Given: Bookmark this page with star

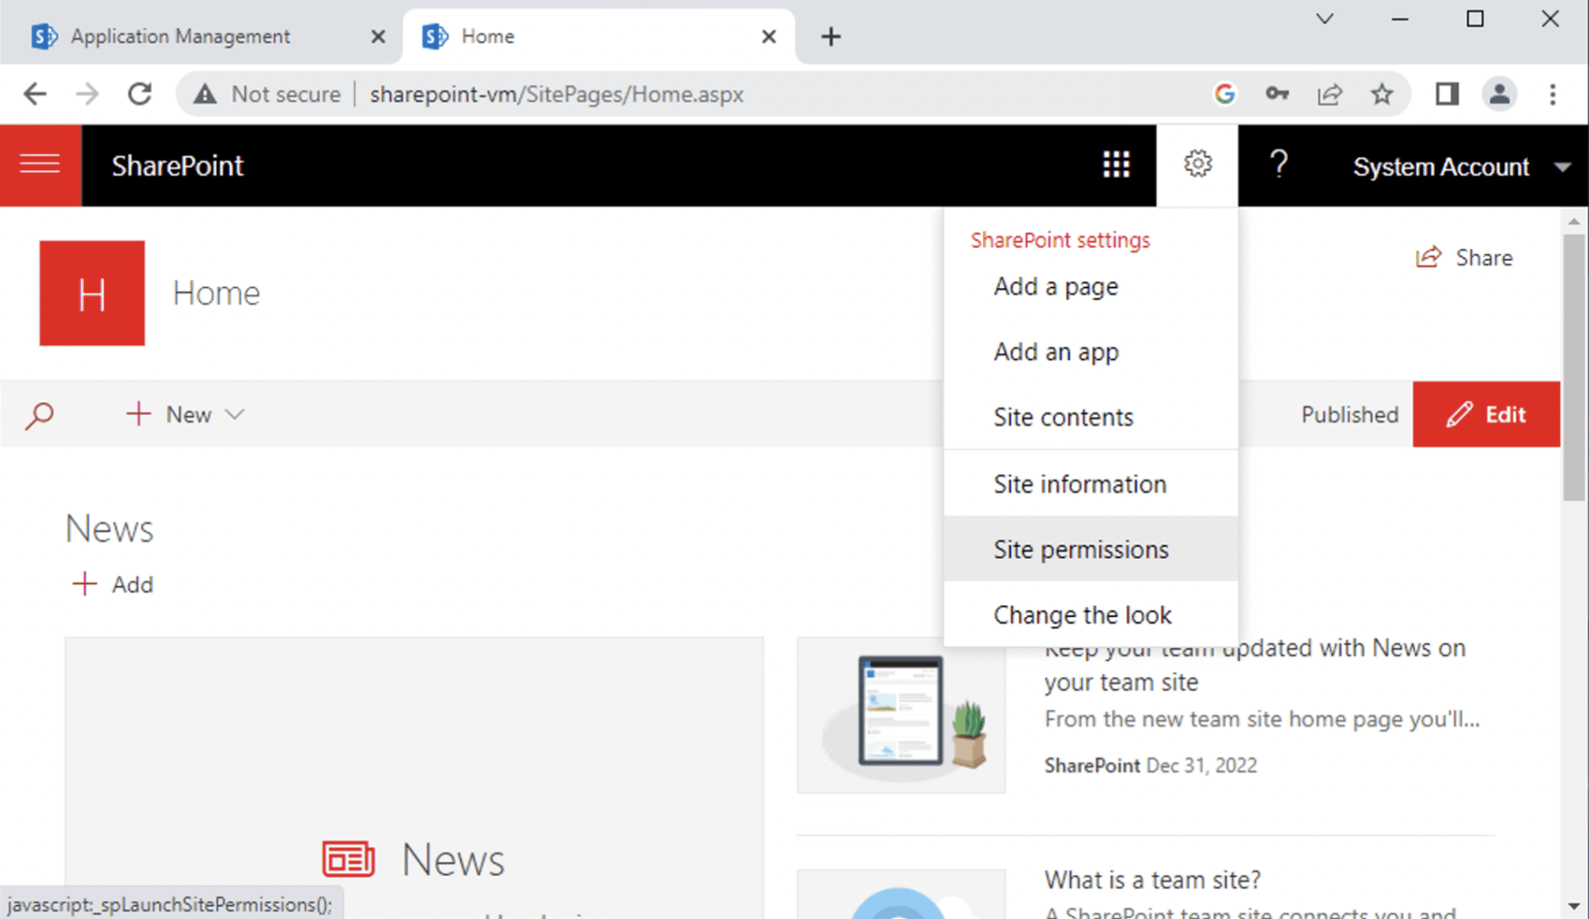Looking at the screenshot, I should pyautogui.click(x=1382, y=94).
